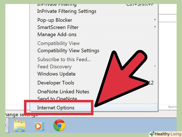Screen dimensions: 182x137
Task: Choose OneNote Linked Notes
Action: click(63, 92)
